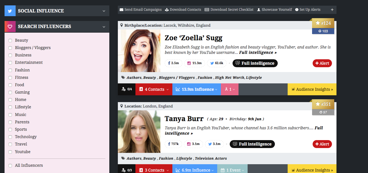This screenshot has height=173, width=368.
Task: Click Tanya Burr's Twitter 3.1m badge
Action: pos(214,144)
